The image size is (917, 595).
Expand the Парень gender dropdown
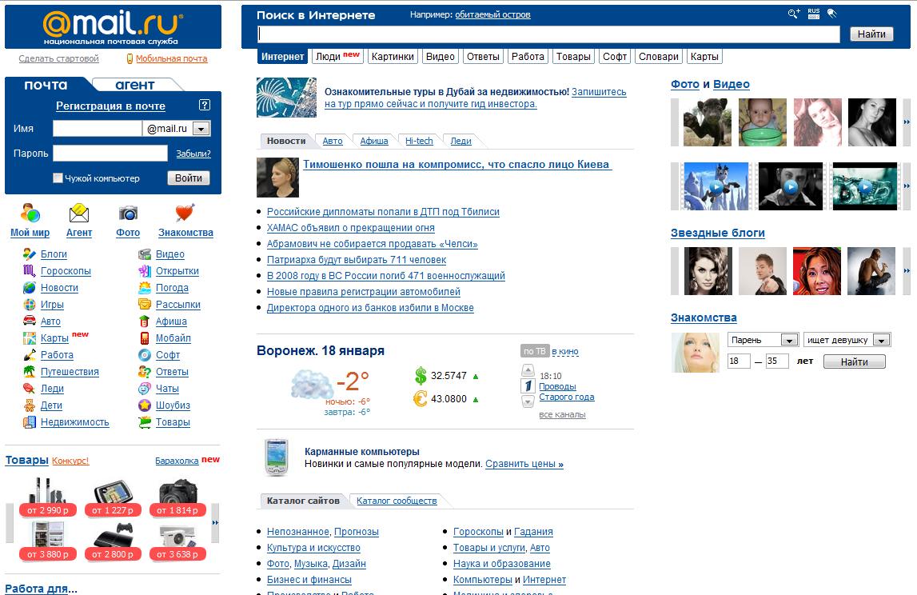[x=789, y=340]
